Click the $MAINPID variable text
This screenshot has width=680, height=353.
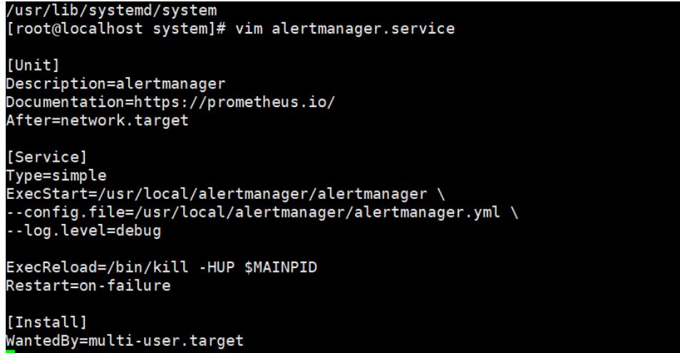pos(281,267)
